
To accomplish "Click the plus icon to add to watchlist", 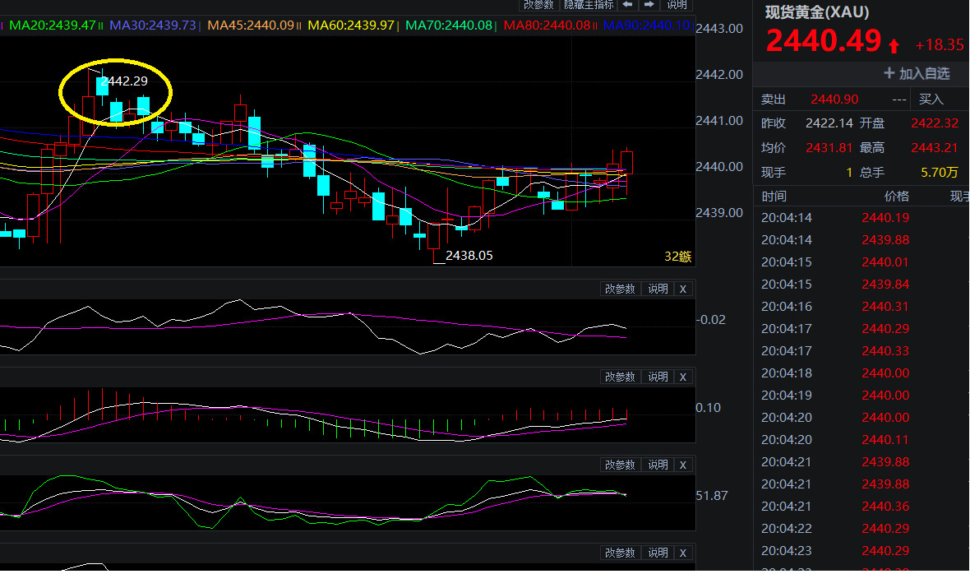I will click(889, 73).
